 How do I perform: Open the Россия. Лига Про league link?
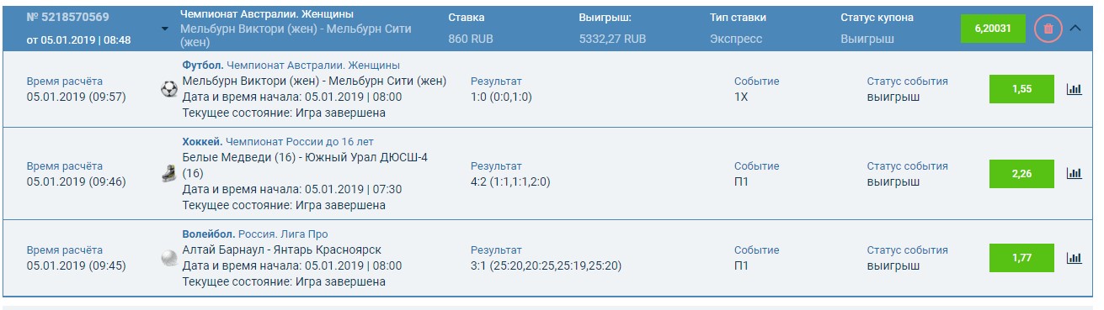coord(283,234)
